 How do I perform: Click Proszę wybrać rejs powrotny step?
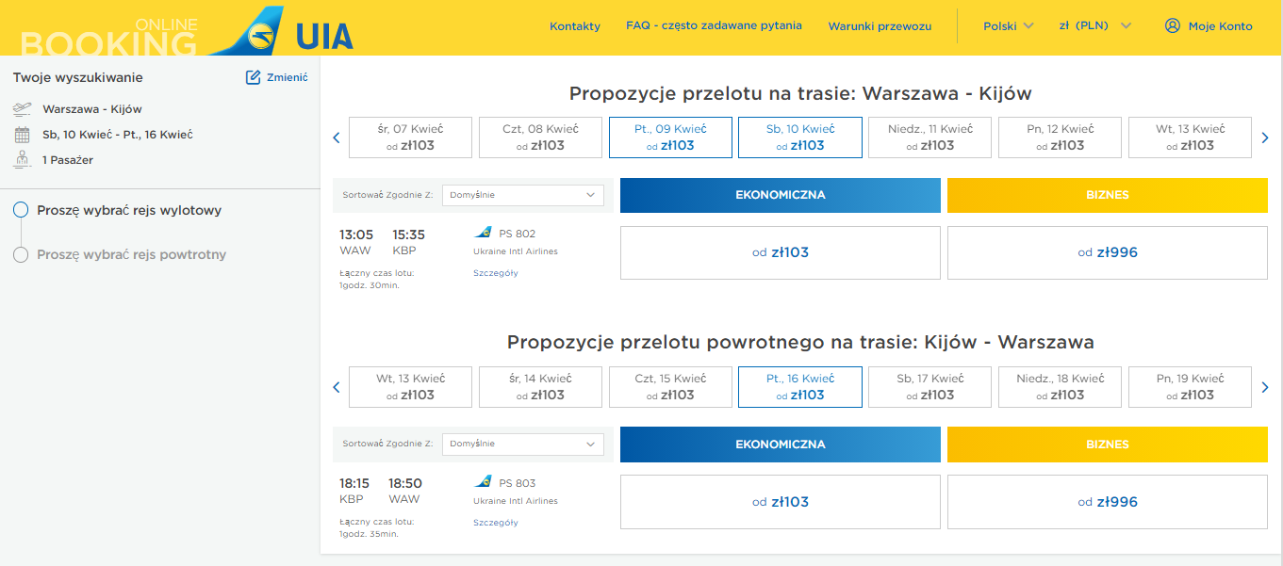click(x=132, y=254)
